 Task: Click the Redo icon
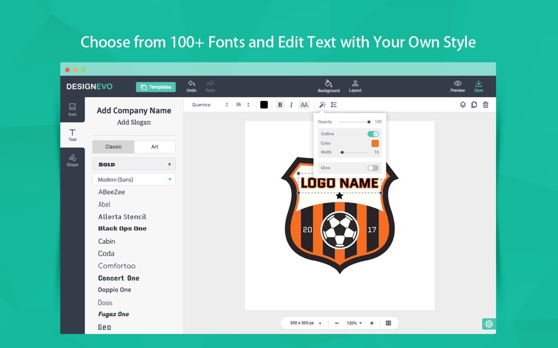click(210, 83)
